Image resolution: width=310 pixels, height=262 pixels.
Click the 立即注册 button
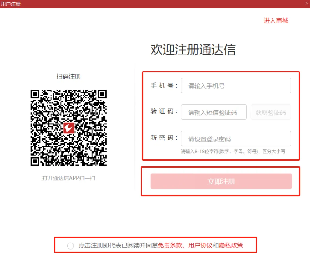pyautogui.click(x=221, y=181)
